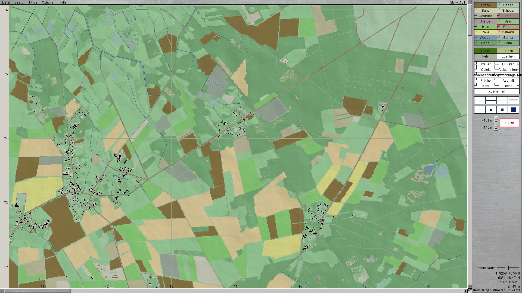Viewport: 522px width, 293px height.
Task: Pick the Wasser terrain color swatch
Action: point(485,38)
